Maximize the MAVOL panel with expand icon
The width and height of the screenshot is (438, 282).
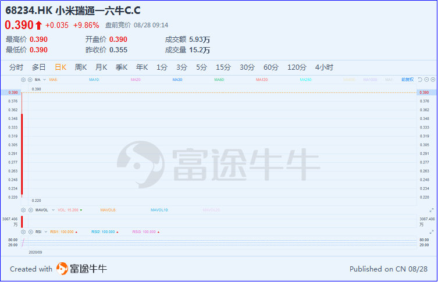pyautogui.click(x=432, y=210)
